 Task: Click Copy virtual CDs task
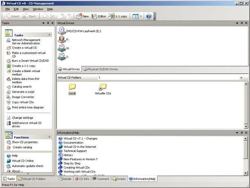[23, 102]
